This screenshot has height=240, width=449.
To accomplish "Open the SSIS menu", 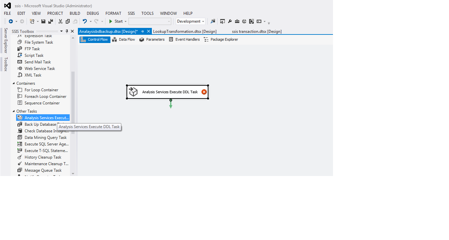I will point(131,13).
